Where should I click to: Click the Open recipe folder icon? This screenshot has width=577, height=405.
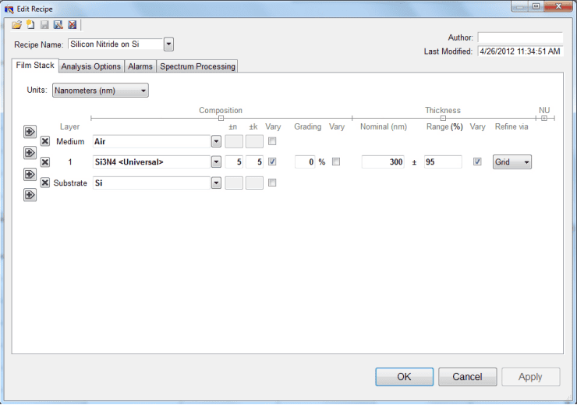pyautogui.click(x=17, y=25)
